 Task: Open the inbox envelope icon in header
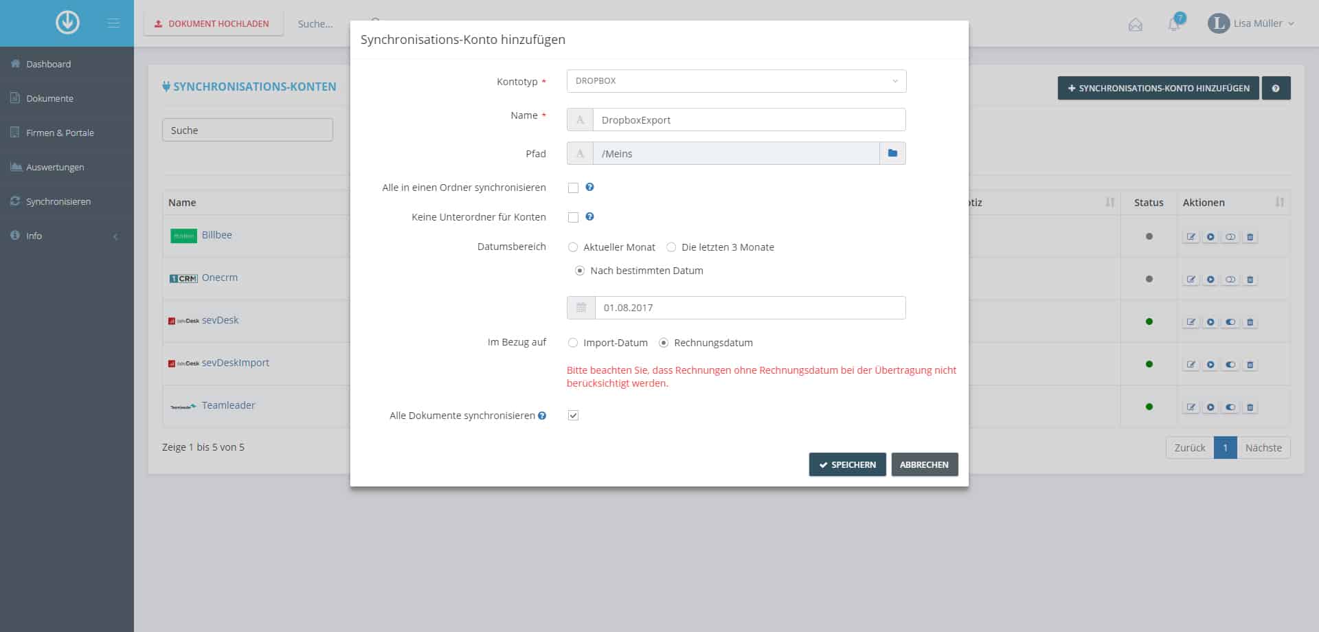click(1136, 25)
